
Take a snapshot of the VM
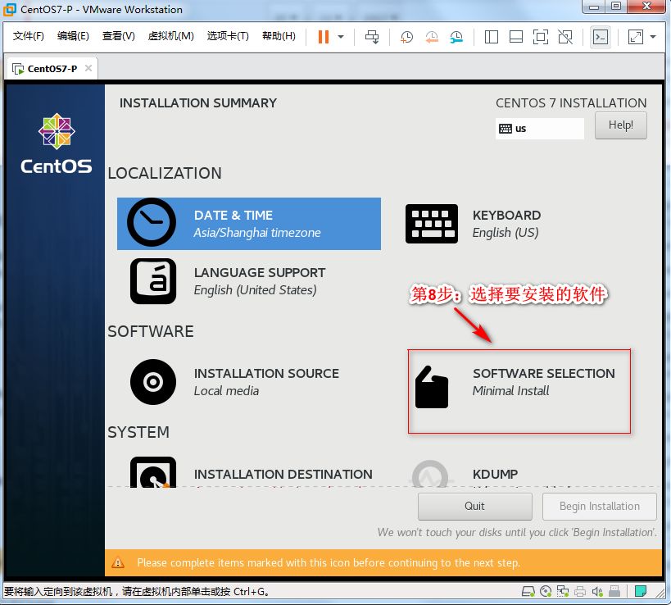click(407, 37)
